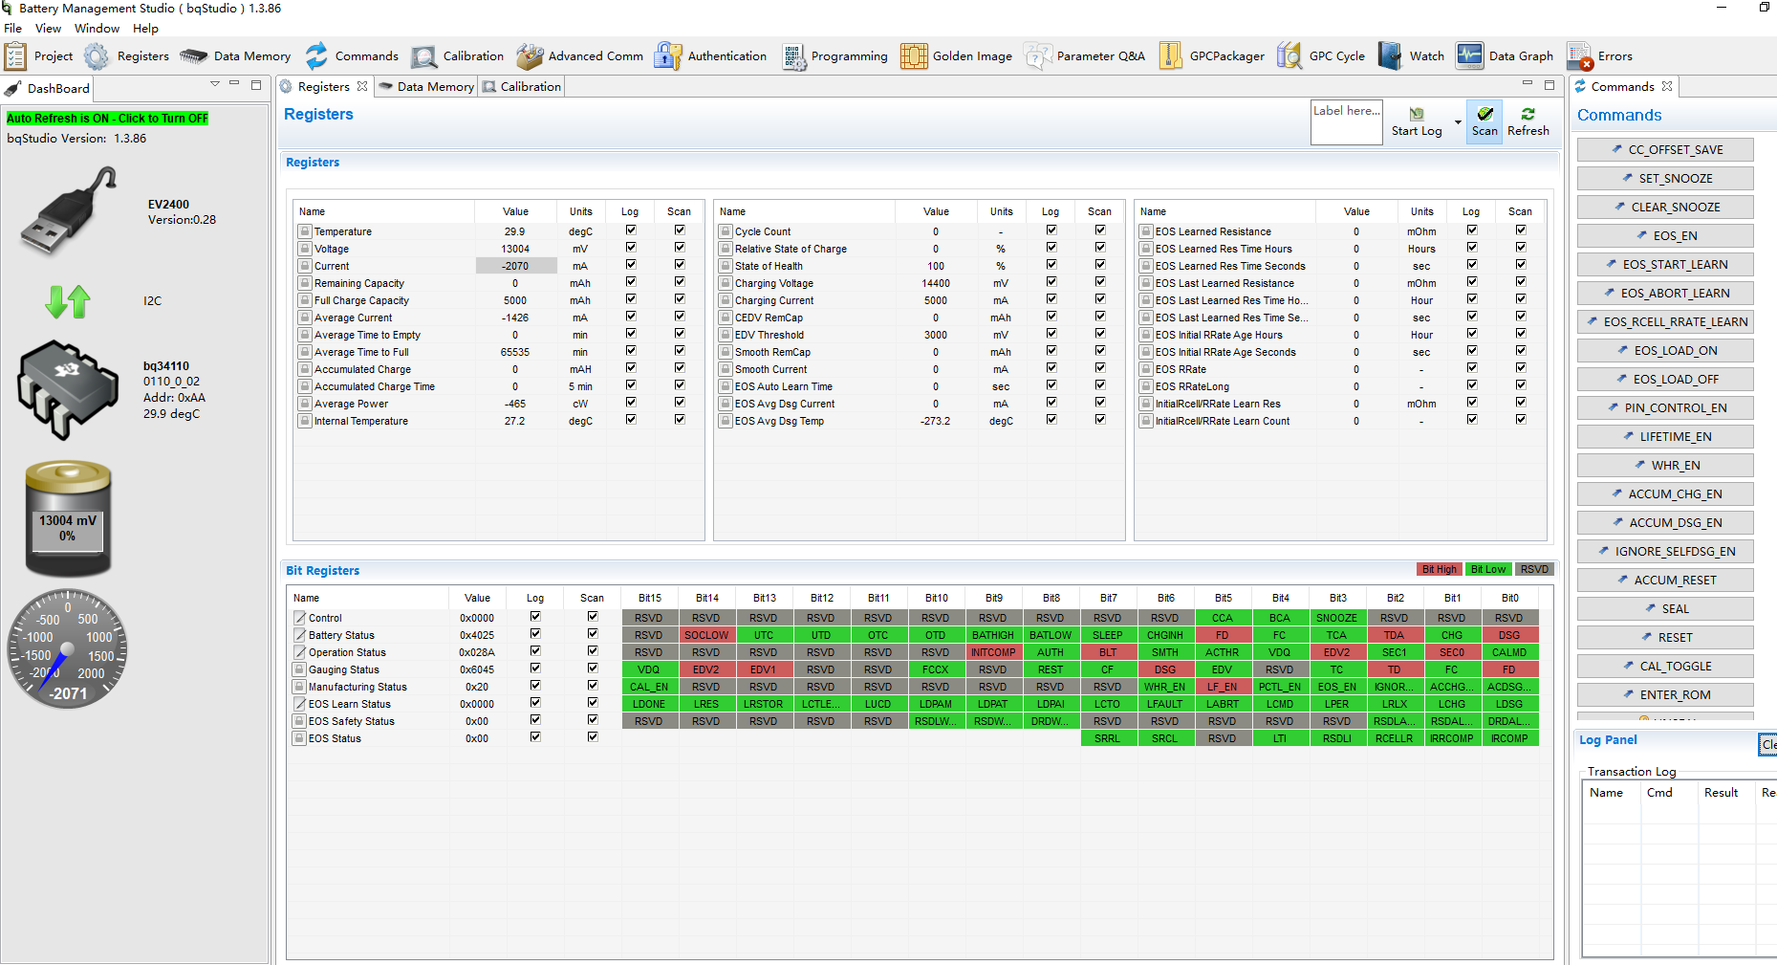Open the Watch icon
The height and width of the screenshot is (965, 1777).
[x=1390, y=56]
